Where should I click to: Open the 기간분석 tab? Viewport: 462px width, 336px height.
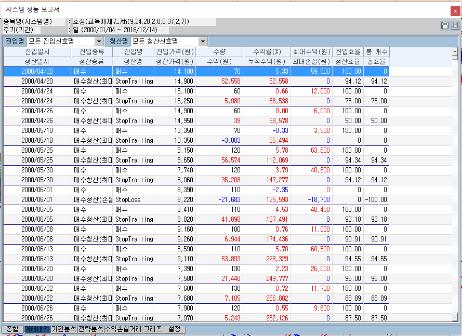tap(63, 329)
